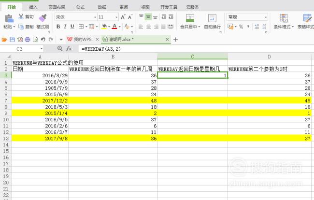Screen dimensions: 314x200
Task: Toggle Italic formatting
Action: tap(65, 27)
